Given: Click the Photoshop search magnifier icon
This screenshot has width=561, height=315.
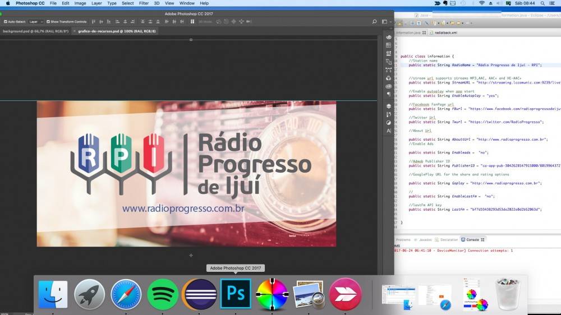Looking at the screenshot, I should point(374,22).
